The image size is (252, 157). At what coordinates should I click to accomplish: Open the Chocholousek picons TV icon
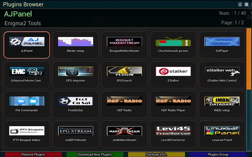173,41
